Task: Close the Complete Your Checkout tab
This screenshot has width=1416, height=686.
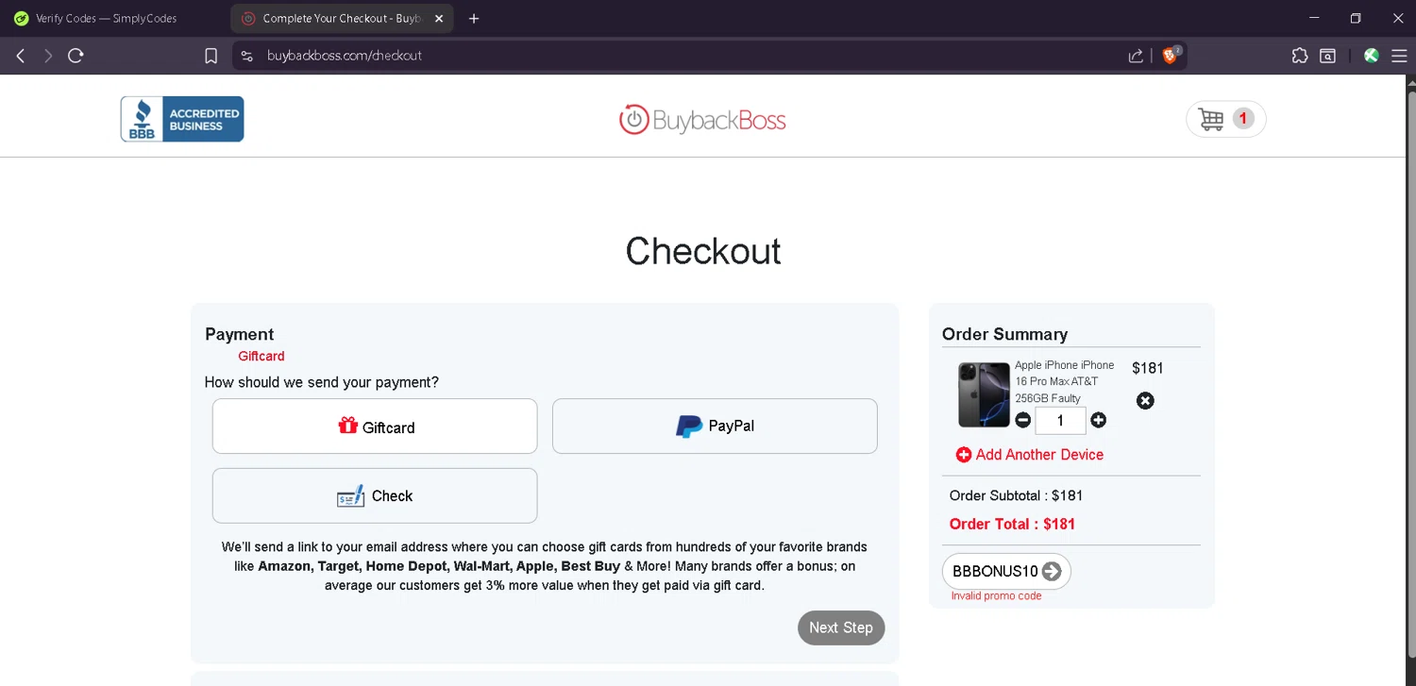Action: (439, 19)
